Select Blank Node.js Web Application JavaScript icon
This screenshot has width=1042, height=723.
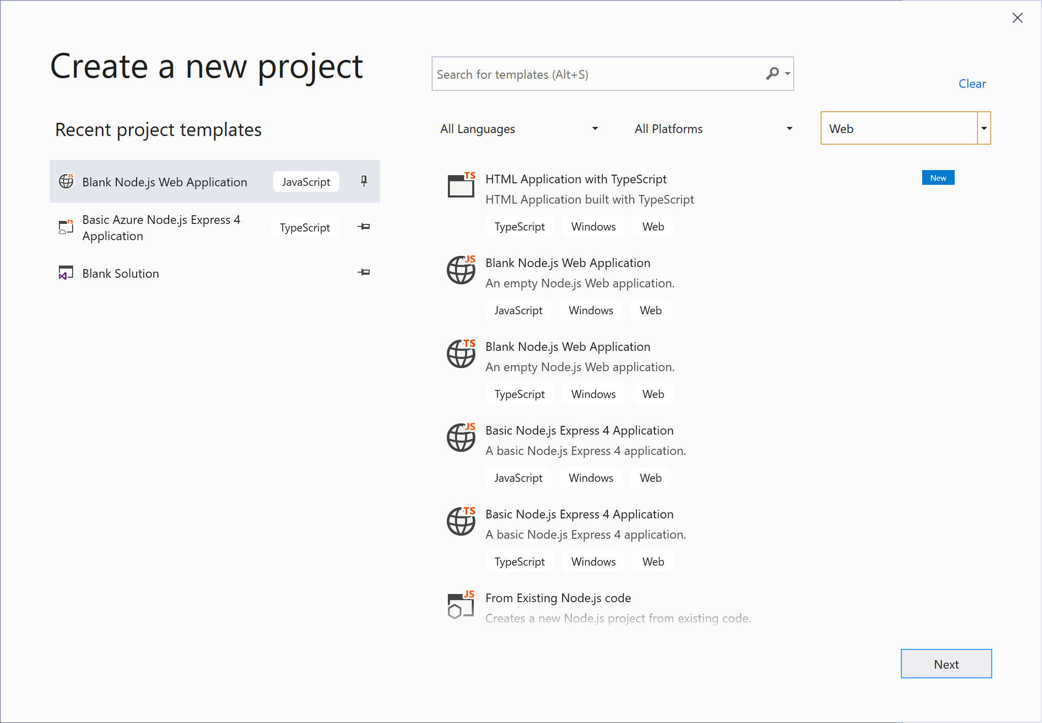tap(66, 181)
